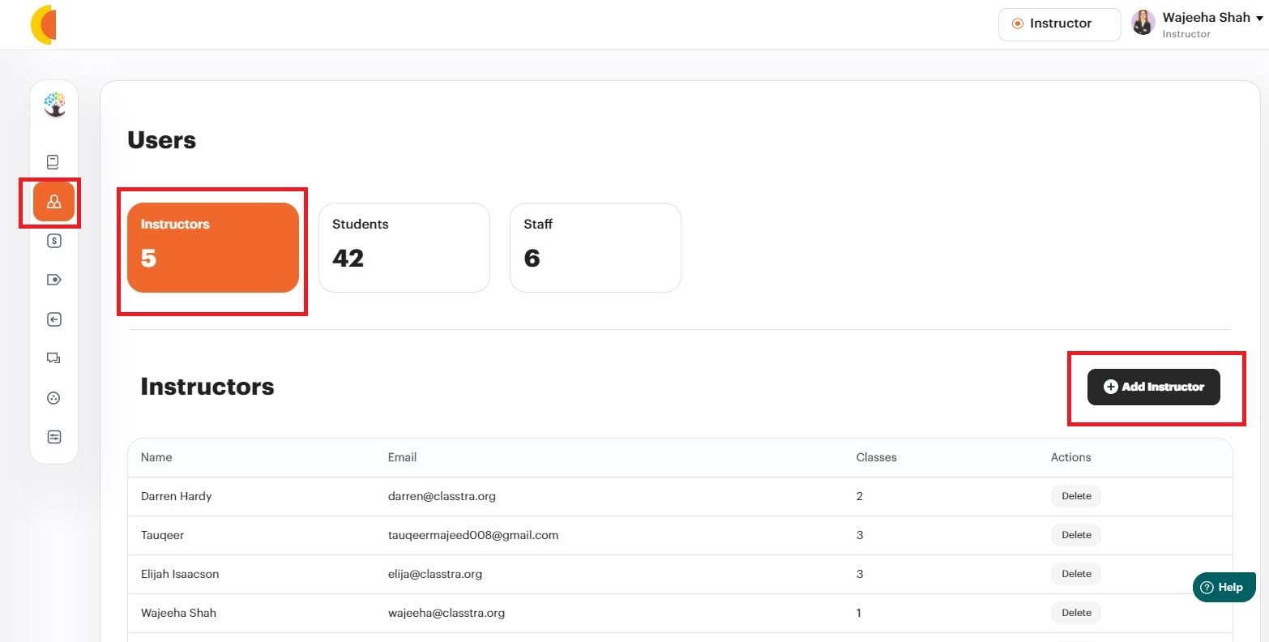Click the left-arrow box icon in sidebar

tap(54, 319)
